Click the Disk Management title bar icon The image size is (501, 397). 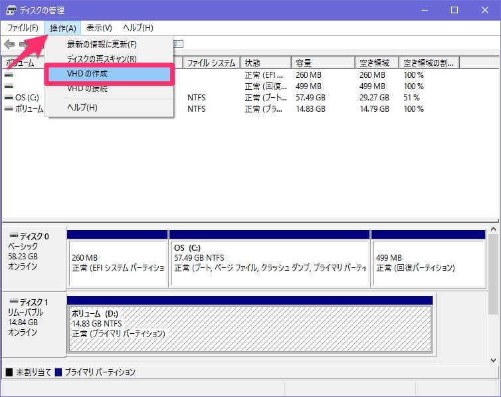coord(11,10)
